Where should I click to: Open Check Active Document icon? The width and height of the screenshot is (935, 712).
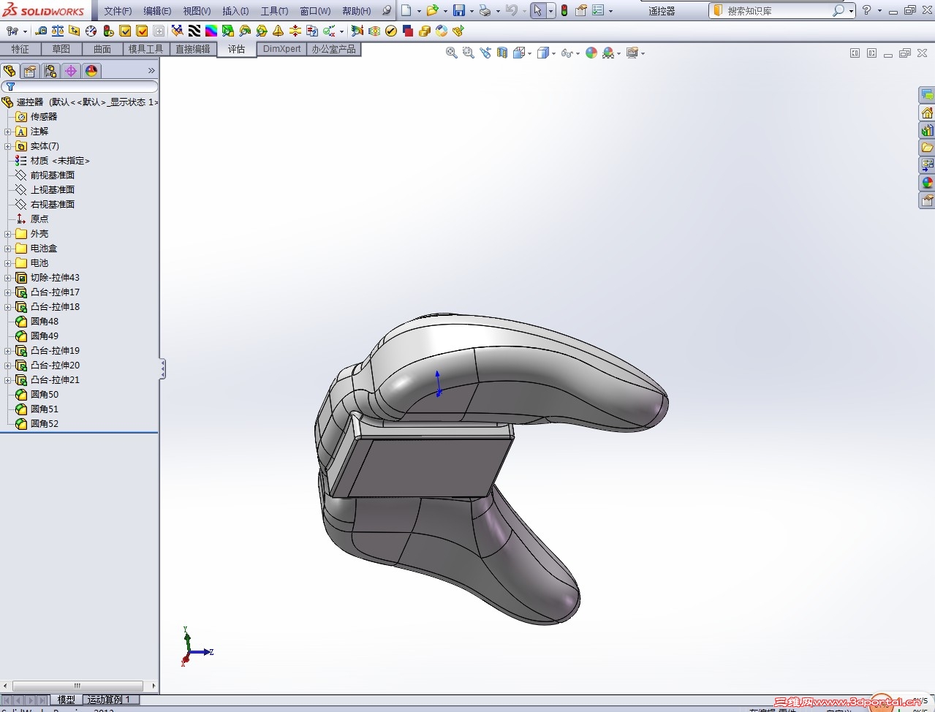[x=330, y=31]
